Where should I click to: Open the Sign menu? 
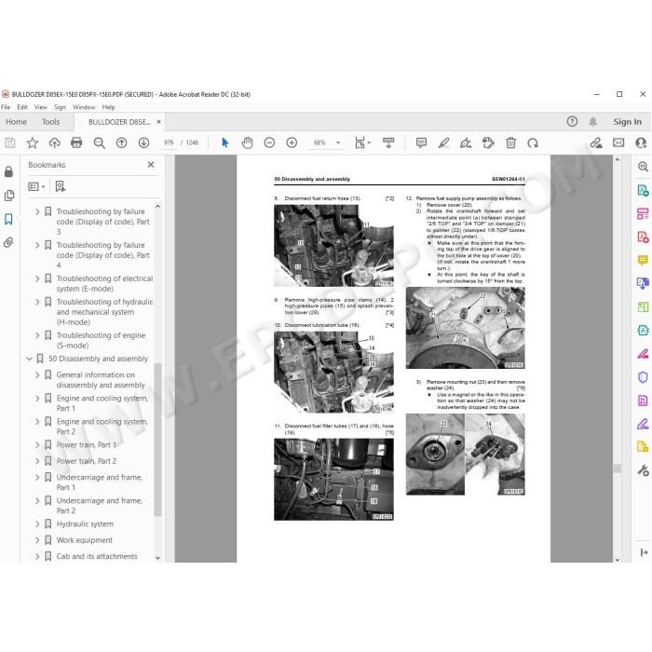tap(60, 107)
